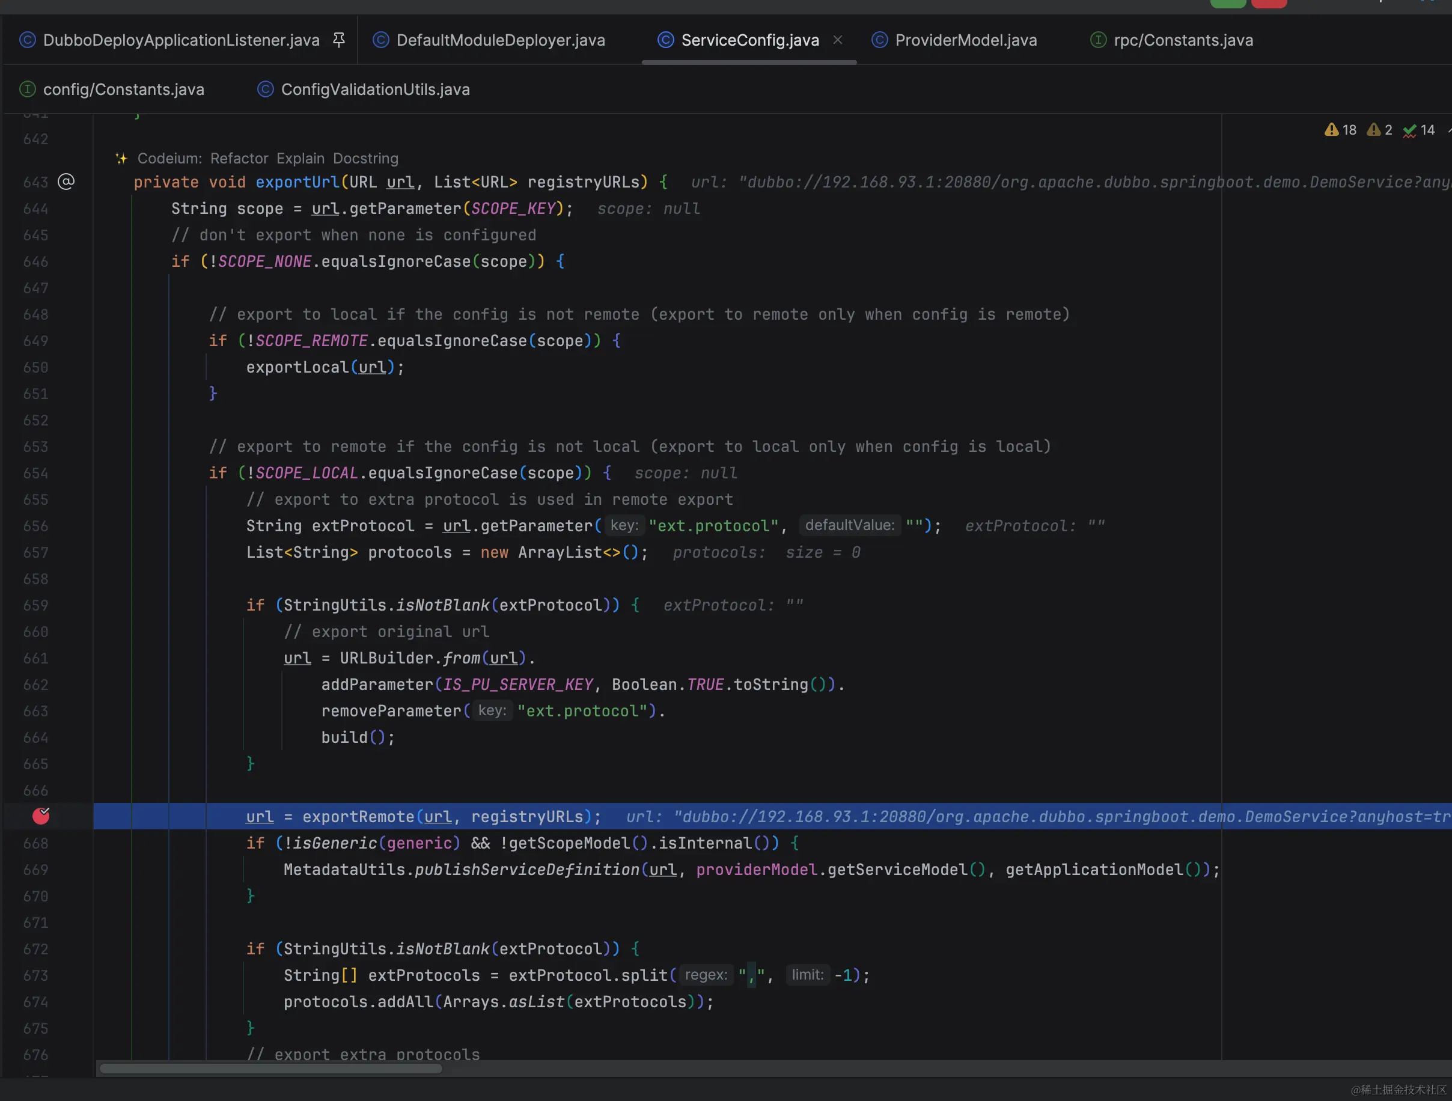The image size is (1452, 1101).
Task: Click the green checkmark typo indicator showing 14
Action: click(x=1409, y=130)
